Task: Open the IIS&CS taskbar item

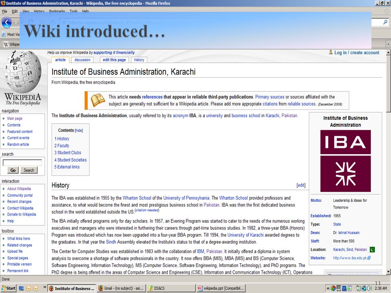Action: [171, 288]
